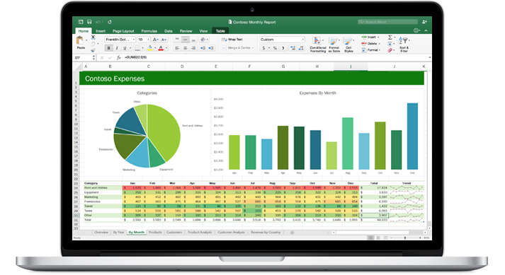Open the Custom number format dropdown
This screenshot has height=275, width=505.
302,40
